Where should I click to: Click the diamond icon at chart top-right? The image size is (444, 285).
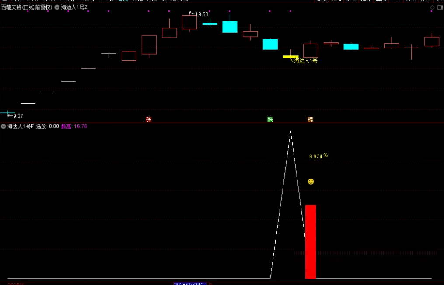click(432, 7)
